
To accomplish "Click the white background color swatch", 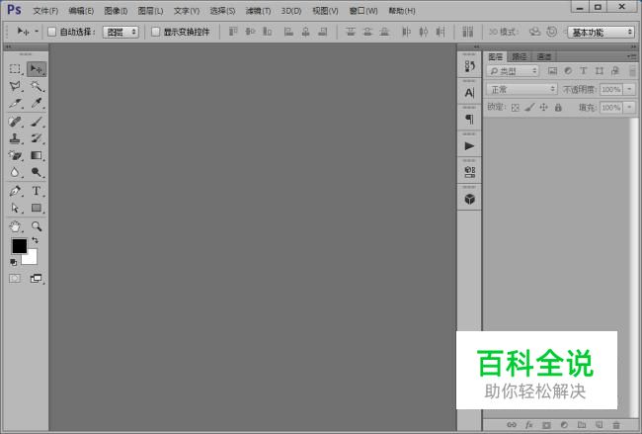I will pos(32,259).
